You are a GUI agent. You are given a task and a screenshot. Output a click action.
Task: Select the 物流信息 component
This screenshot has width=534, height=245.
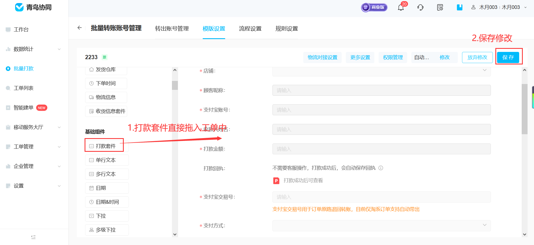pos(106,97)
